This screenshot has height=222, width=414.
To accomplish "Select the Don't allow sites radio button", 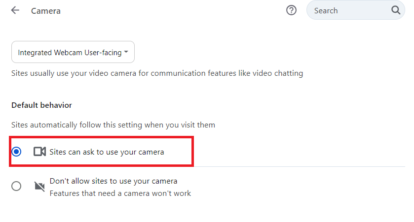I will [16, 186].
